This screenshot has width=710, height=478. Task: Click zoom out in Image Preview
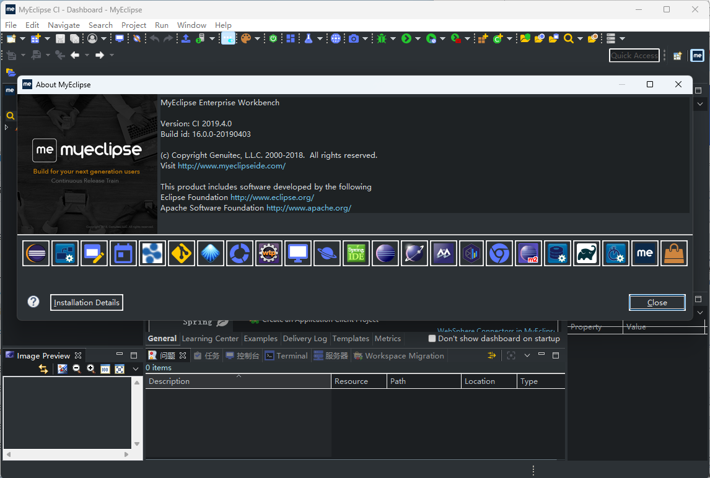77,370
